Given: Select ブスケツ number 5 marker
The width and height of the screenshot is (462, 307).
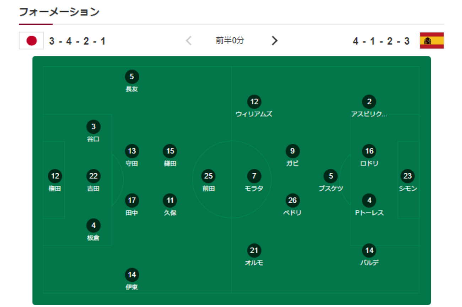Looking at the screenshot, I should [x=331, y=176].
